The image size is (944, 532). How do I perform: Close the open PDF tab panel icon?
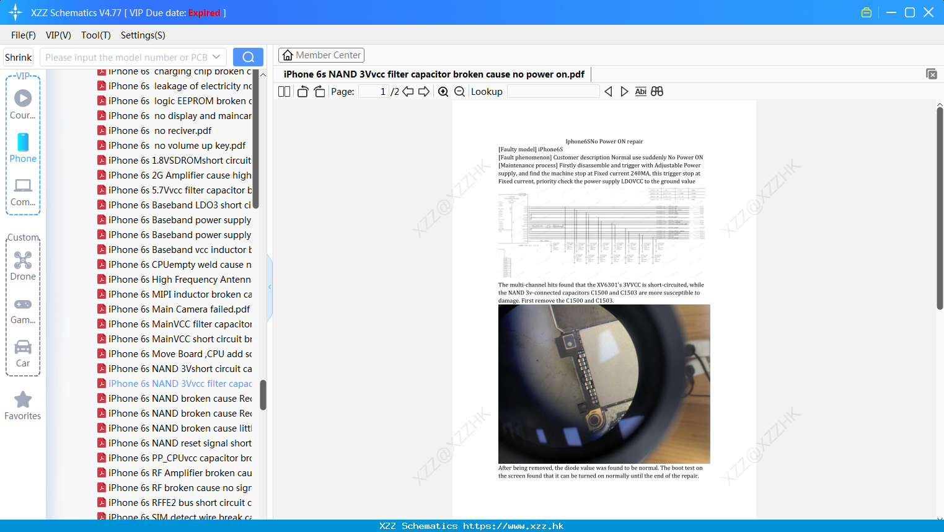point(931,74)
